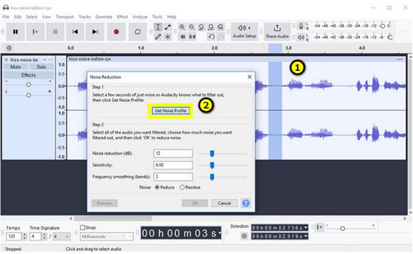Open the track Effects panel
This screenshot has width=413, height=254.
point(28,75)
